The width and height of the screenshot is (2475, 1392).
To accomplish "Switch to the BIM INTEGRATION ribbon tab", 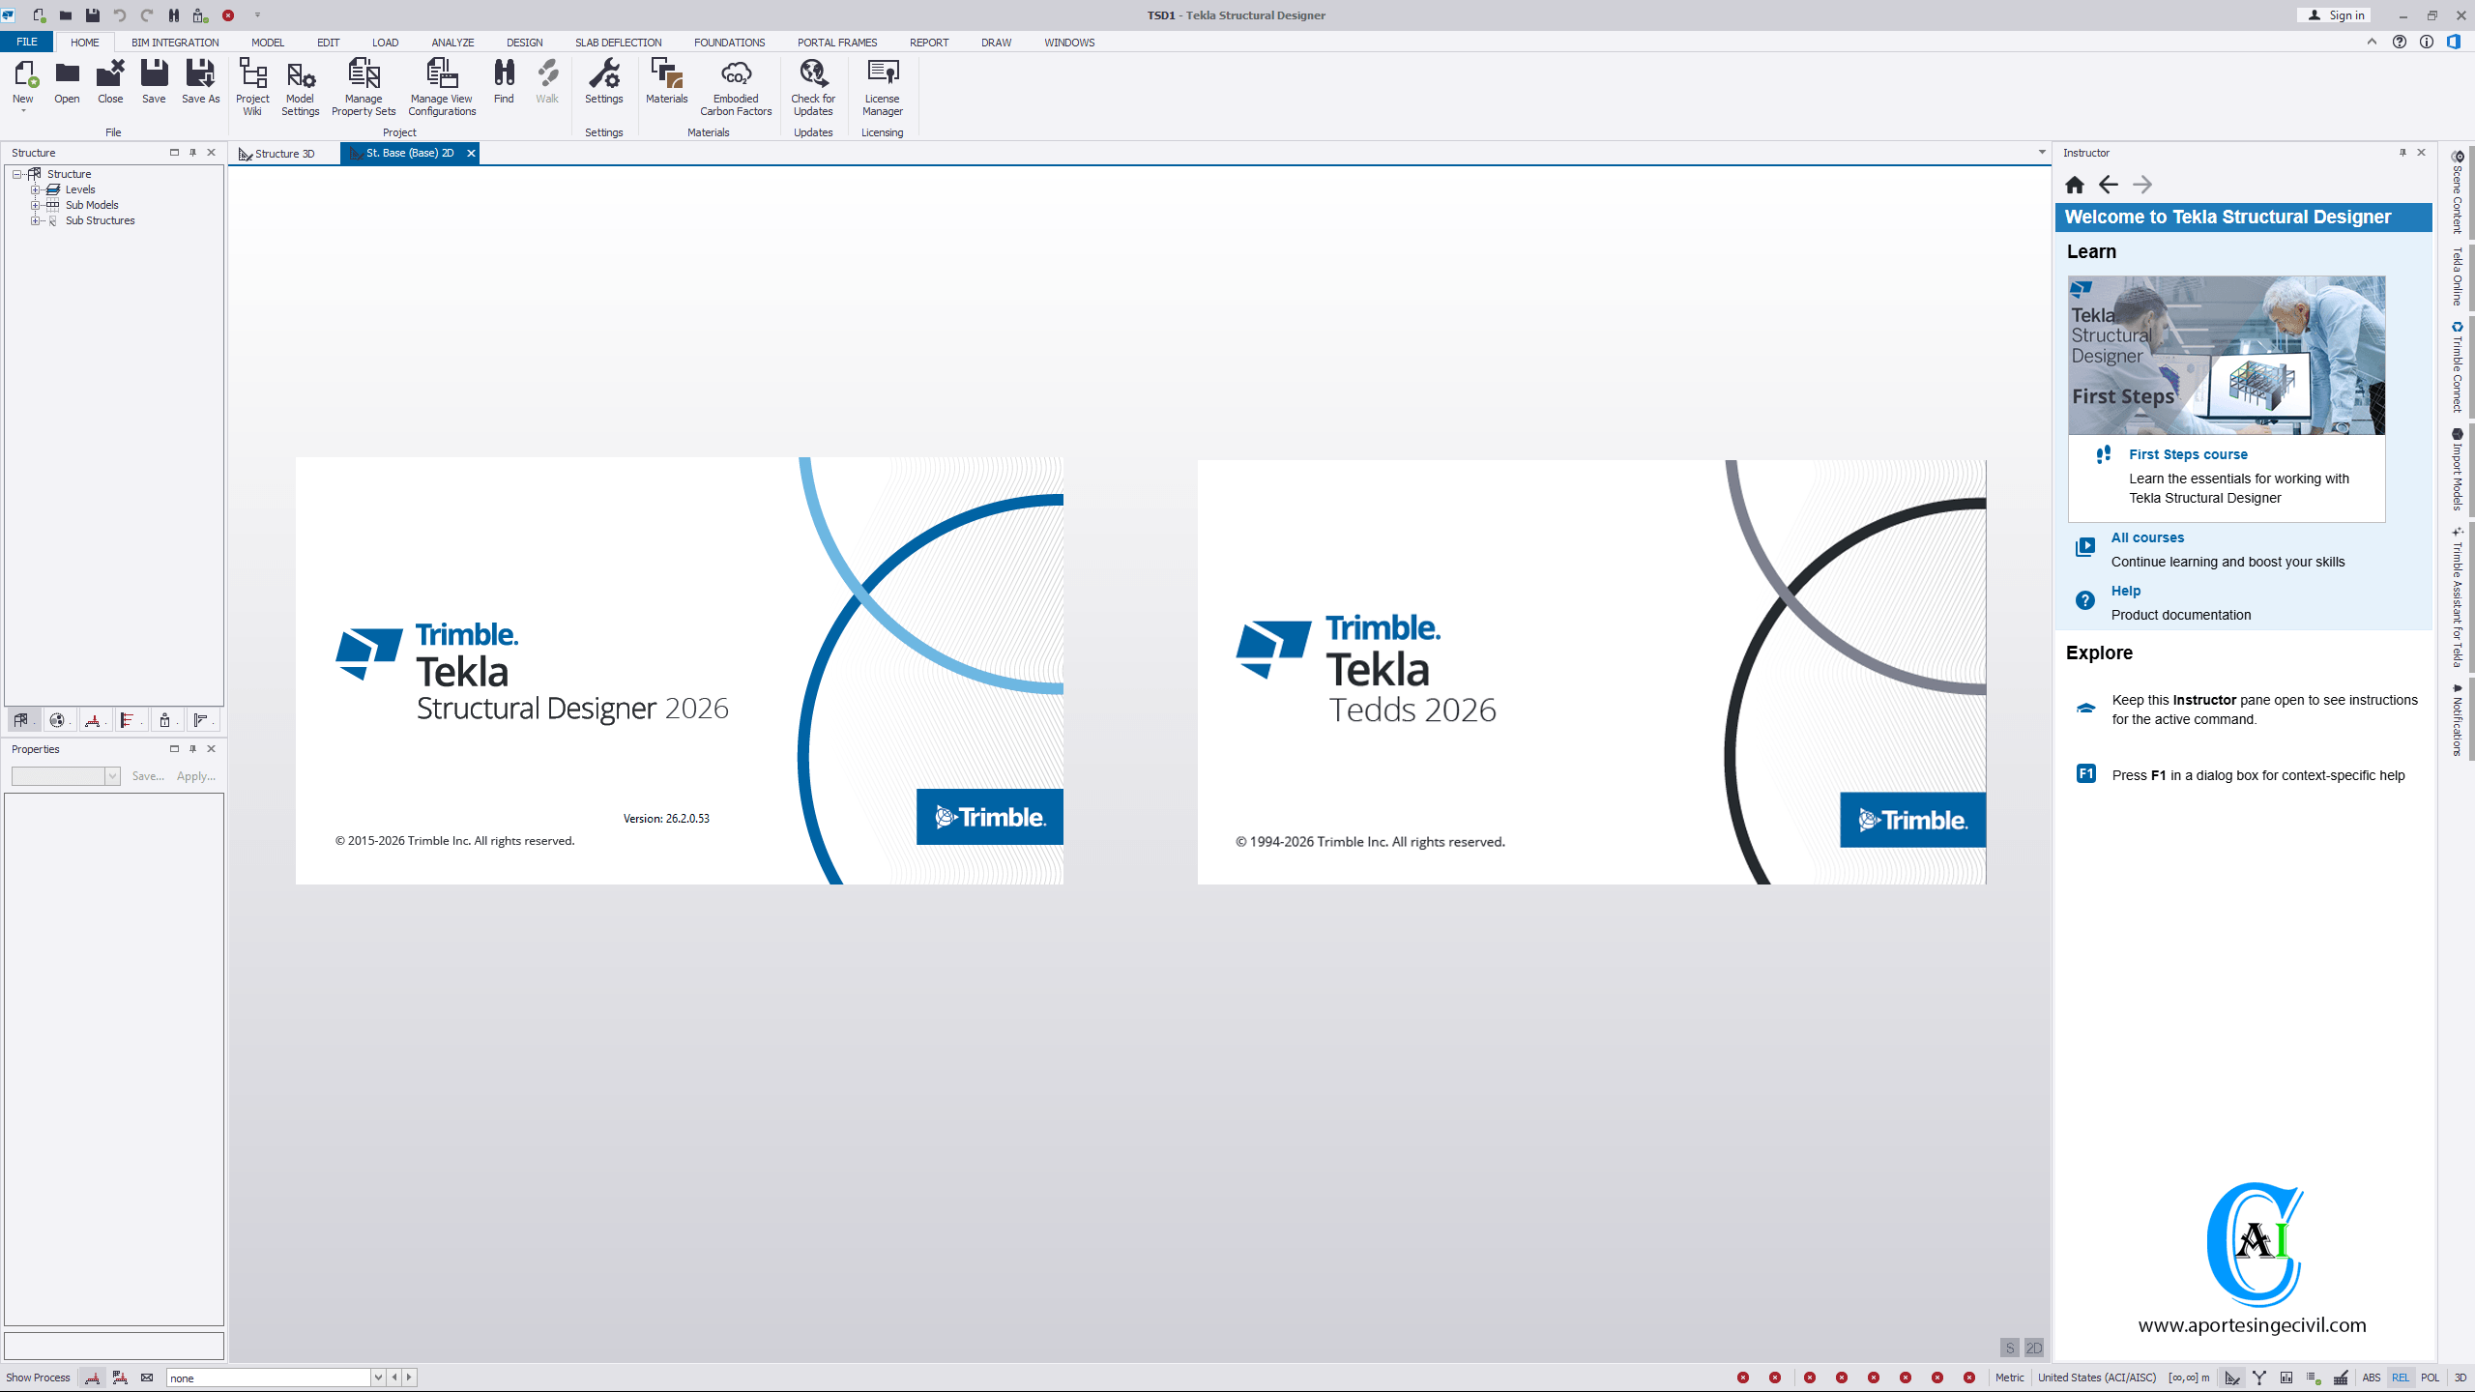I will pos(175,43).
